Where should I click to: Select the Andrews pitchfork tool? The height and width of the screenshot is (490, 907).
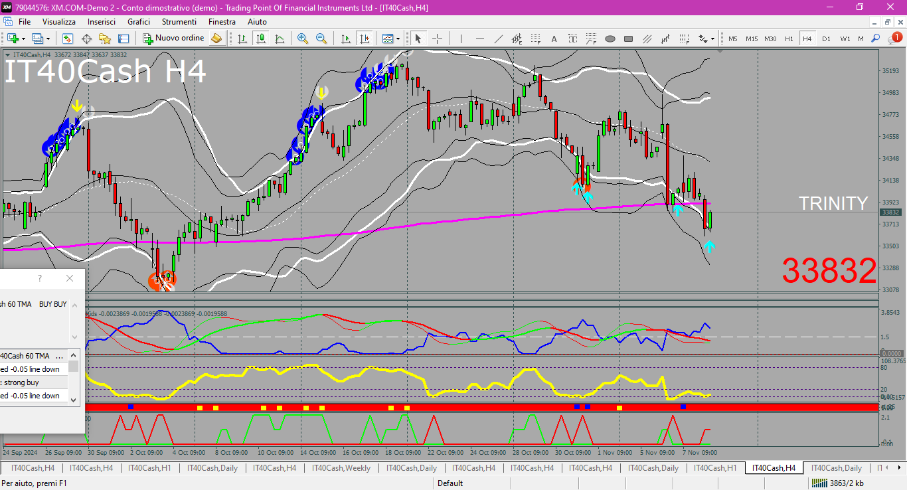pos(665,39)
